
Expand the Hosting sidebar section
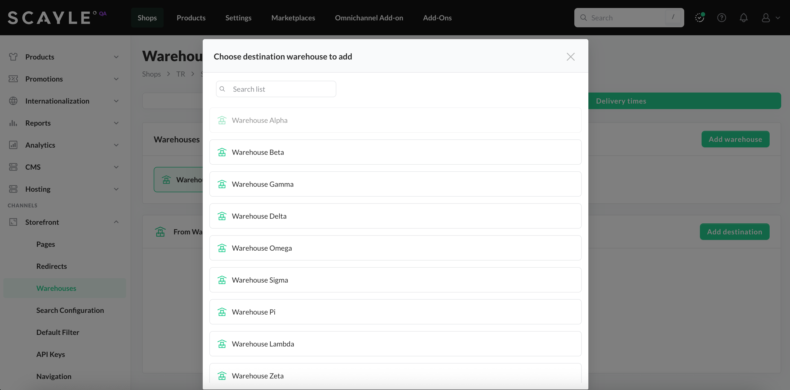(x=116, y=189)
